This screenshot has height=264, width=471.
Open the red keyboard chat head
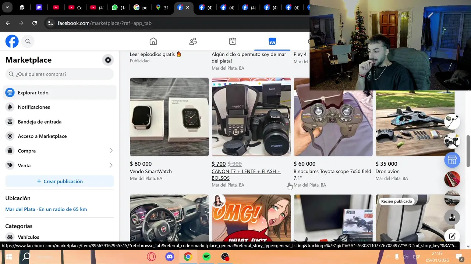(x=452, y=179)
